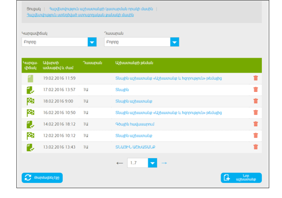Click the Նոր աշխատանք new assignment button
This screenshot has height=198, width=282.
[x=241, y=178]
